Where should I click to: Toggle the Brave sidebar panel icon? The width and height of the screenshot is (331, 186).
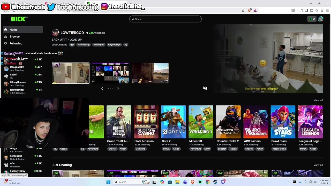coord(306,10)
